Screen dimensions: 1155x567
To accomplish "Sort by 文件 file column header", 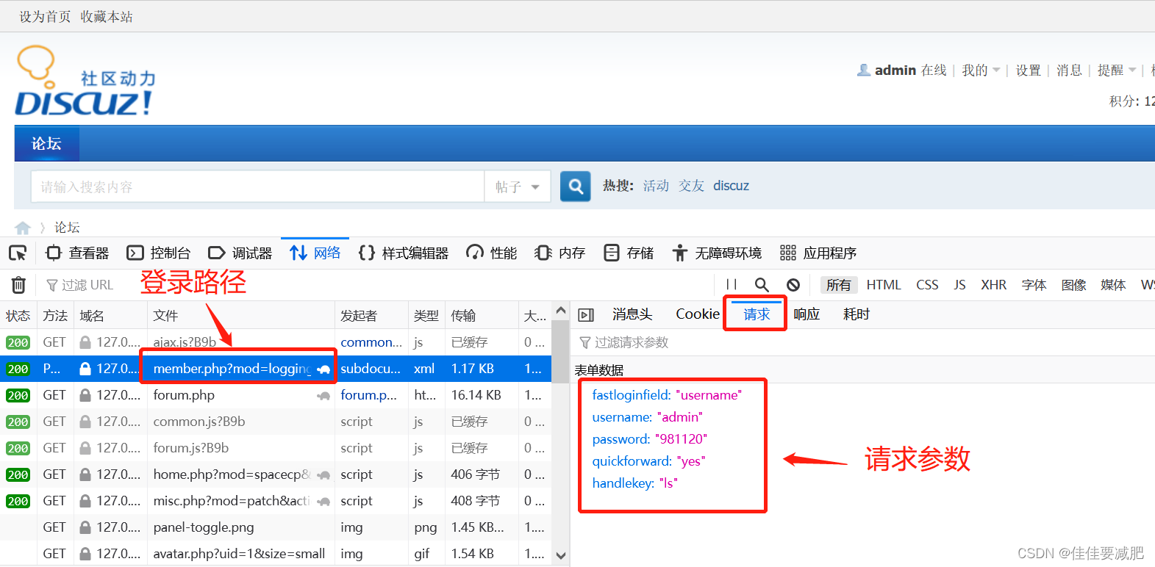I will pyautogui.click(x=240, y=316).
